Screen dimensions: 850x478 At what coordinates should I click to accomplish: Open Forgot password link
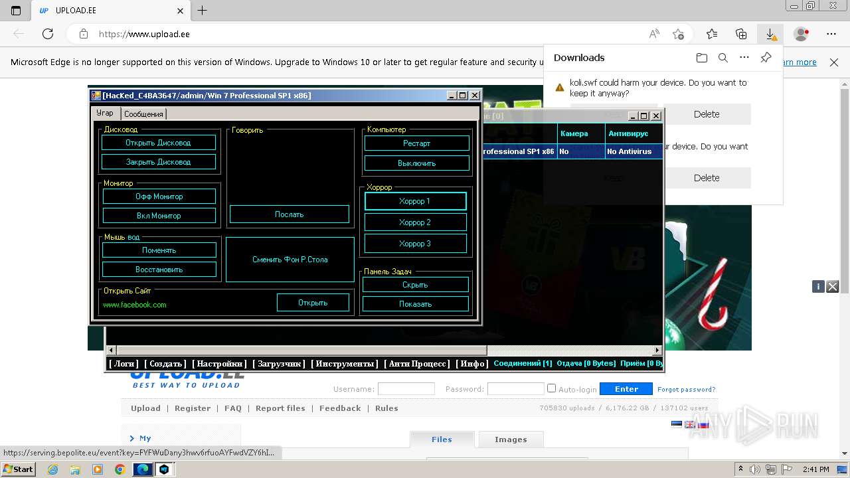[687, 390]
